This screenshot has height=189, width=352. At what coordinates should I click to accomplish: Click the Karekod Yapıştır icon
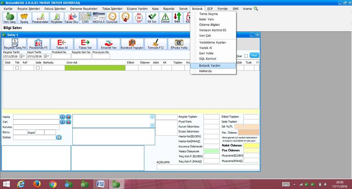pyautogui.click(x=132, y=44)
